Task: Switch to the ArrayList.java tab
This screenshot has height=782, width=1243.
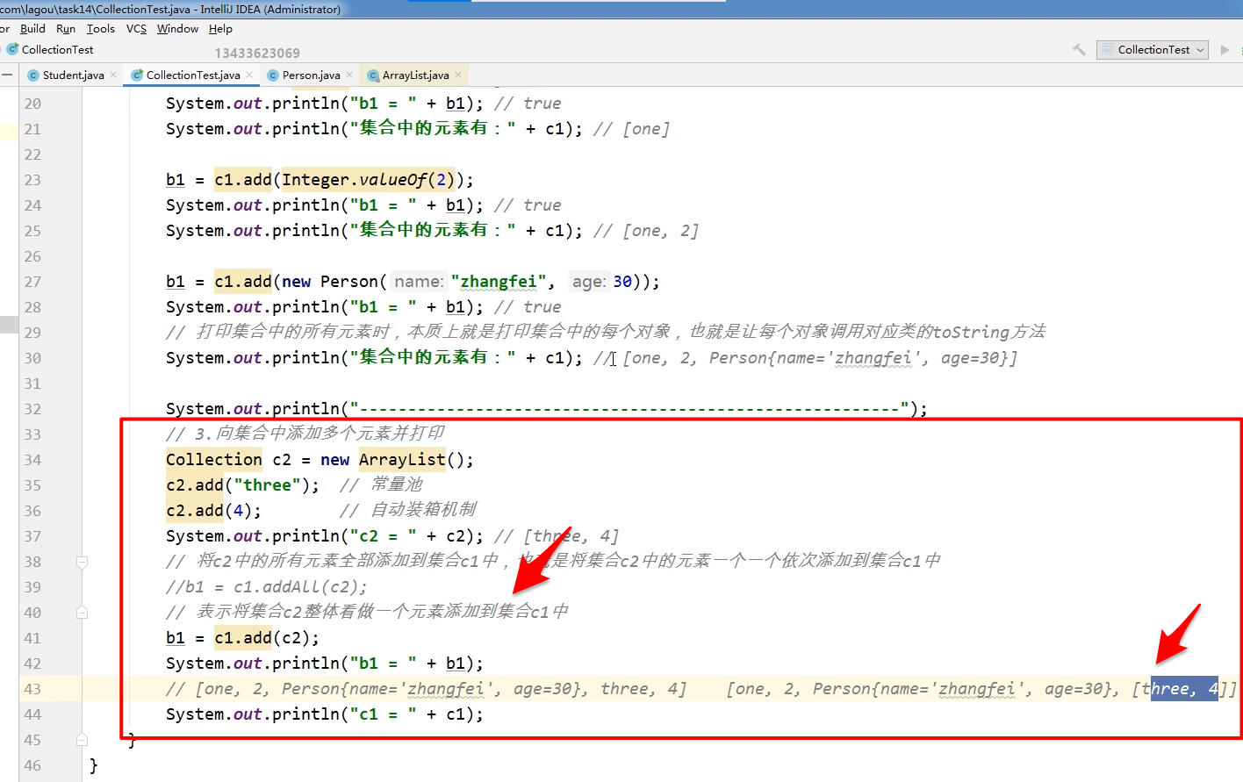Action: pos(415,75)
